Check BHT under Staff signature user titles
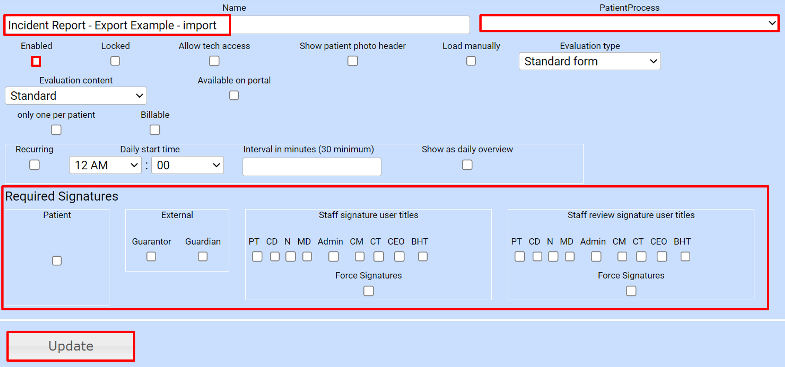The height and width of the screenshot is (367, 785). pyautogui.click(x=423, y=256)
